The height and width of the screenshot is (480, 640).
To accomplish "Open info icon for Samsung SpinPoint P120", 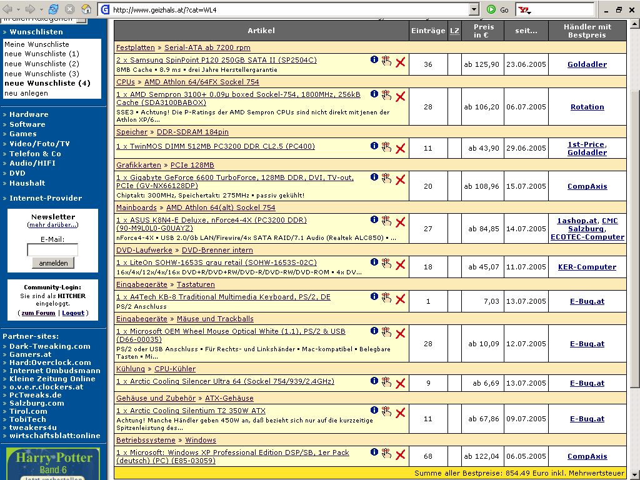I will pyautogui.click(x=374, y=59).
